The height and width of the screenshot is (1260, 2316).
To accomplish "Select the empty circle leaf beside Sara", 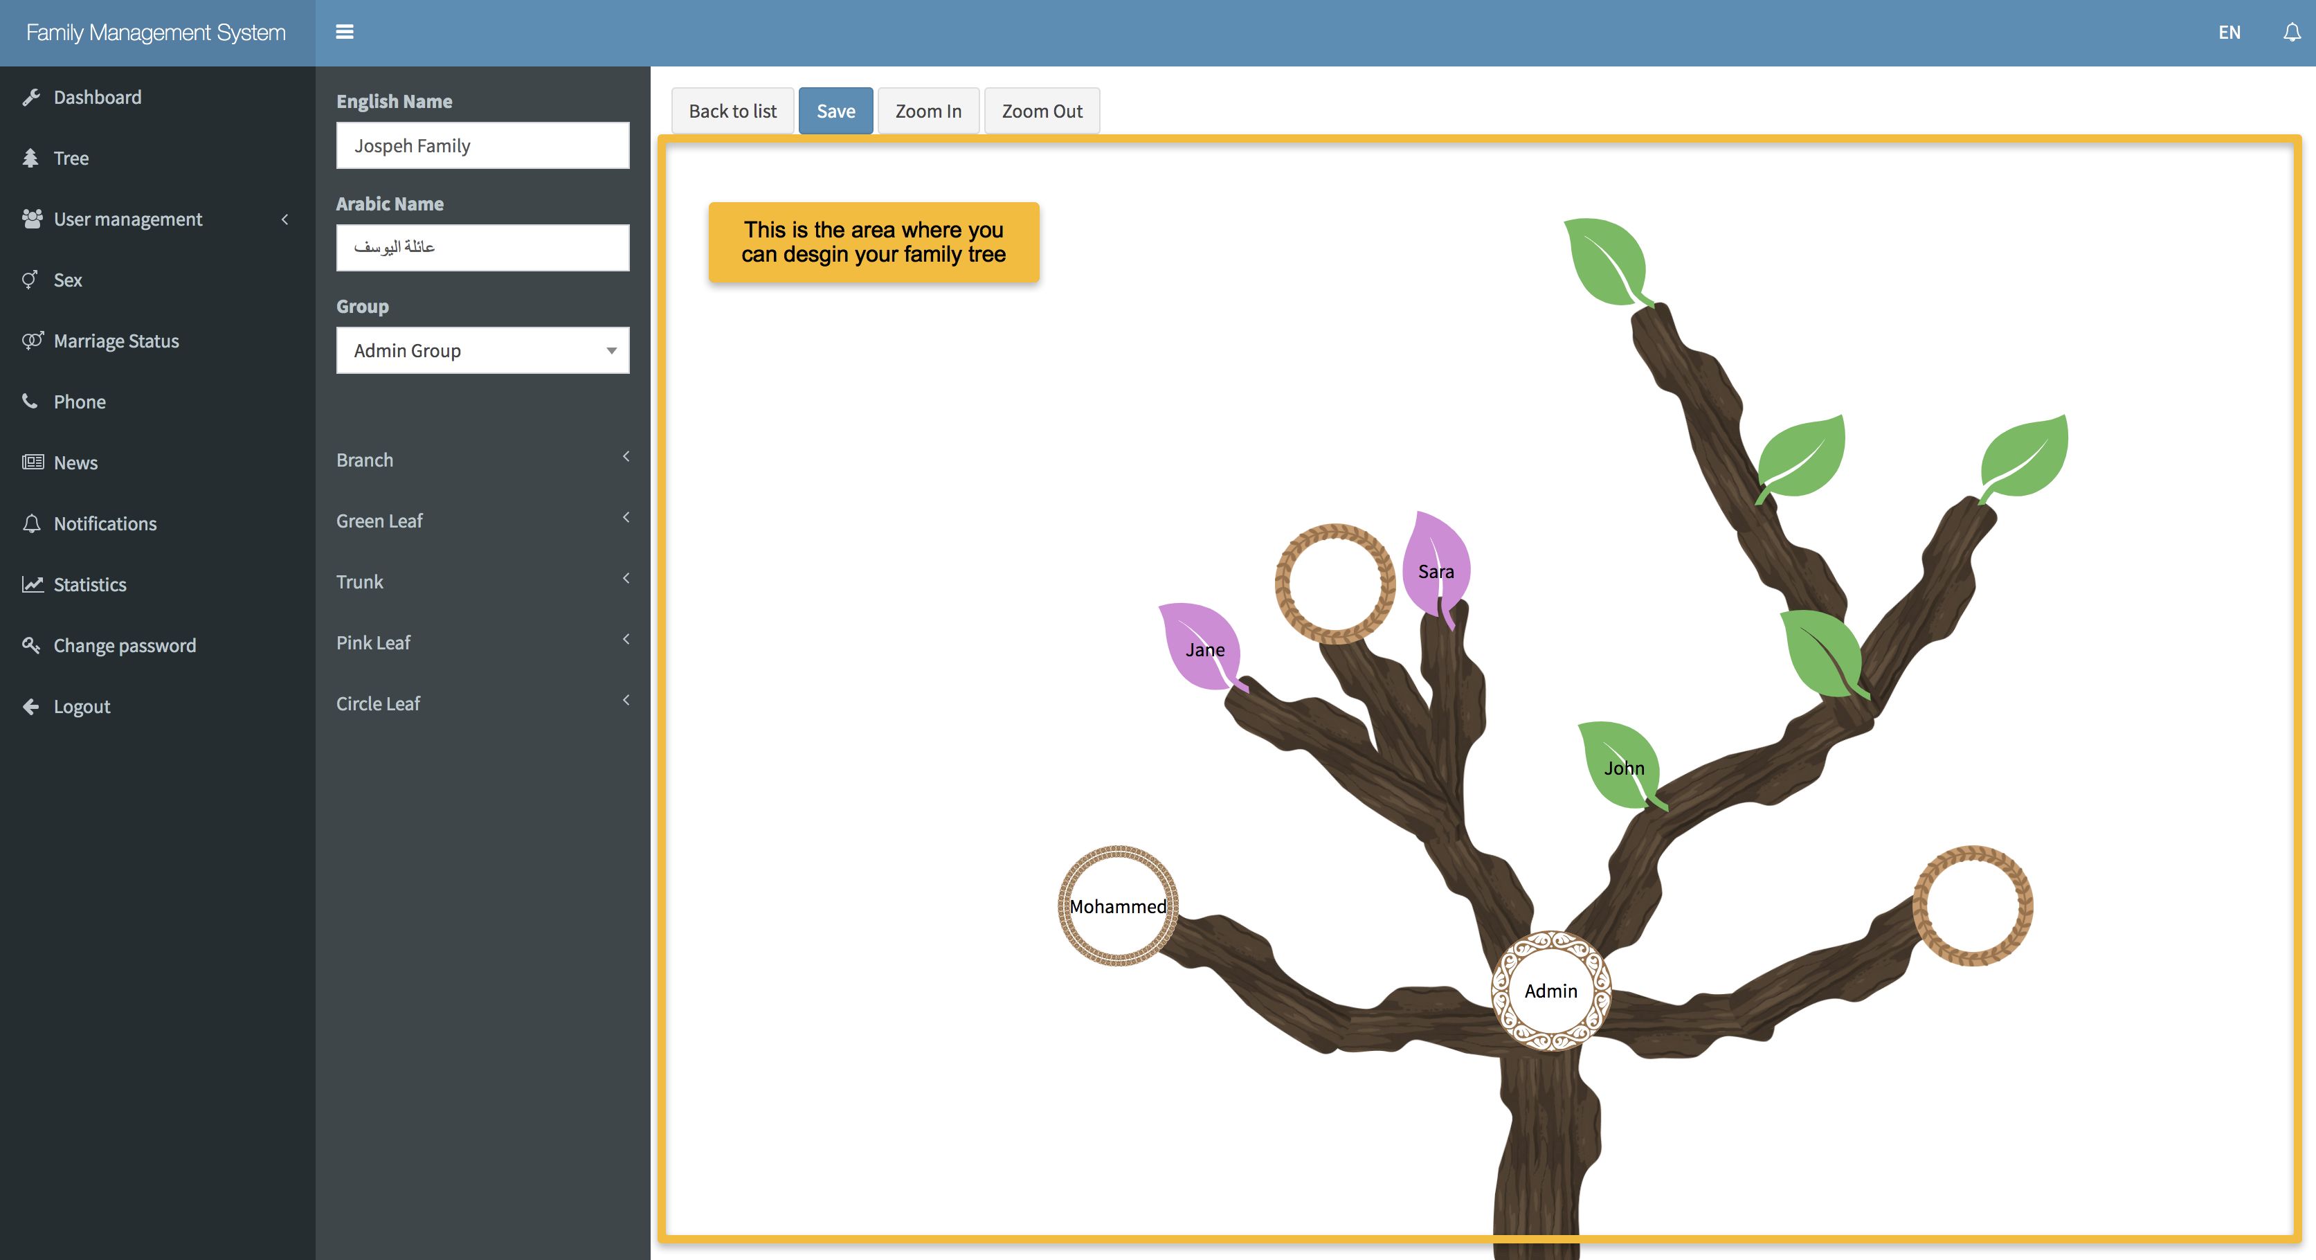I will (1335, 584).
